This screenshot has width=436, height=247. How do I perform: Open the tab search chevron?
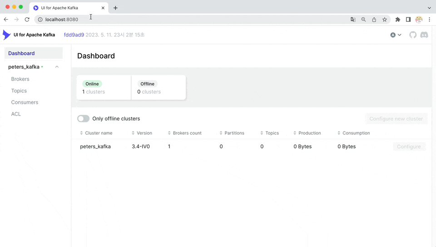coord(429,8)
